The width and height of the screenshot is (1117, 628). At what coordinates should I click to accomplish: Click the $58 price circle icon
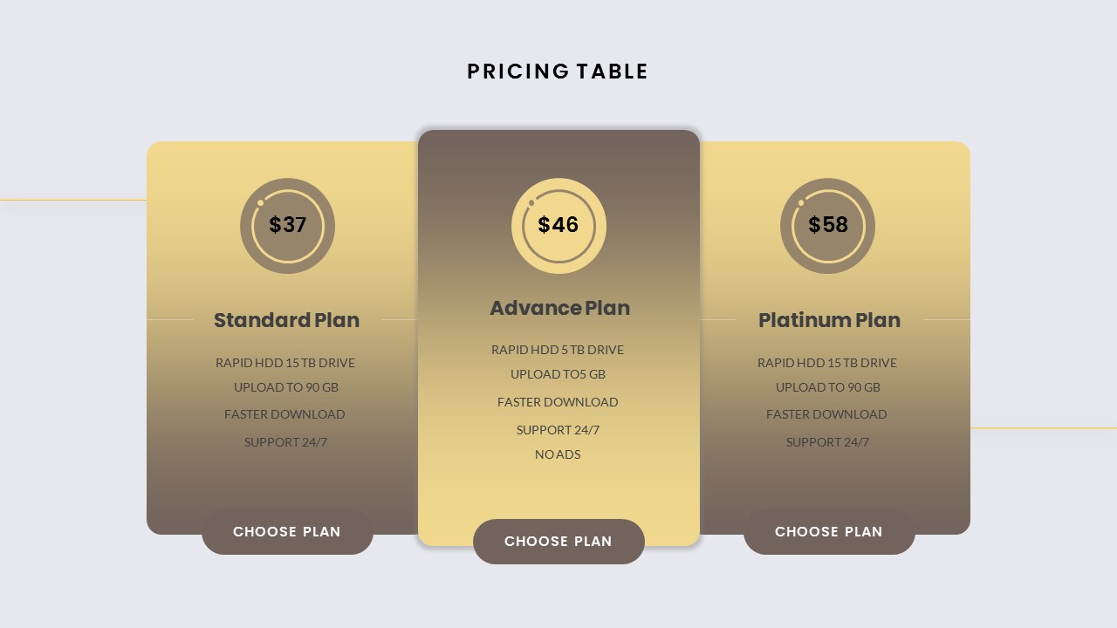point(827,226)
